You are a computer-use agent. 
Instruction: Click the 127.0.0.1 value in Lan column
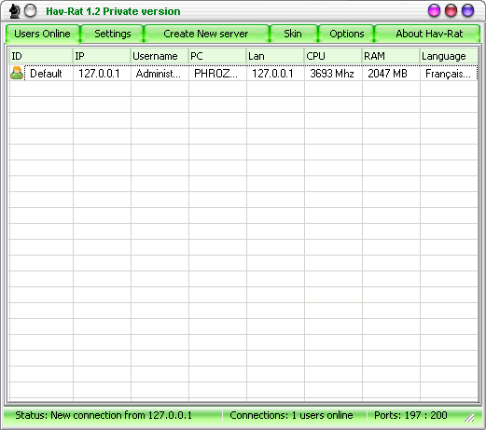(272, 74)
